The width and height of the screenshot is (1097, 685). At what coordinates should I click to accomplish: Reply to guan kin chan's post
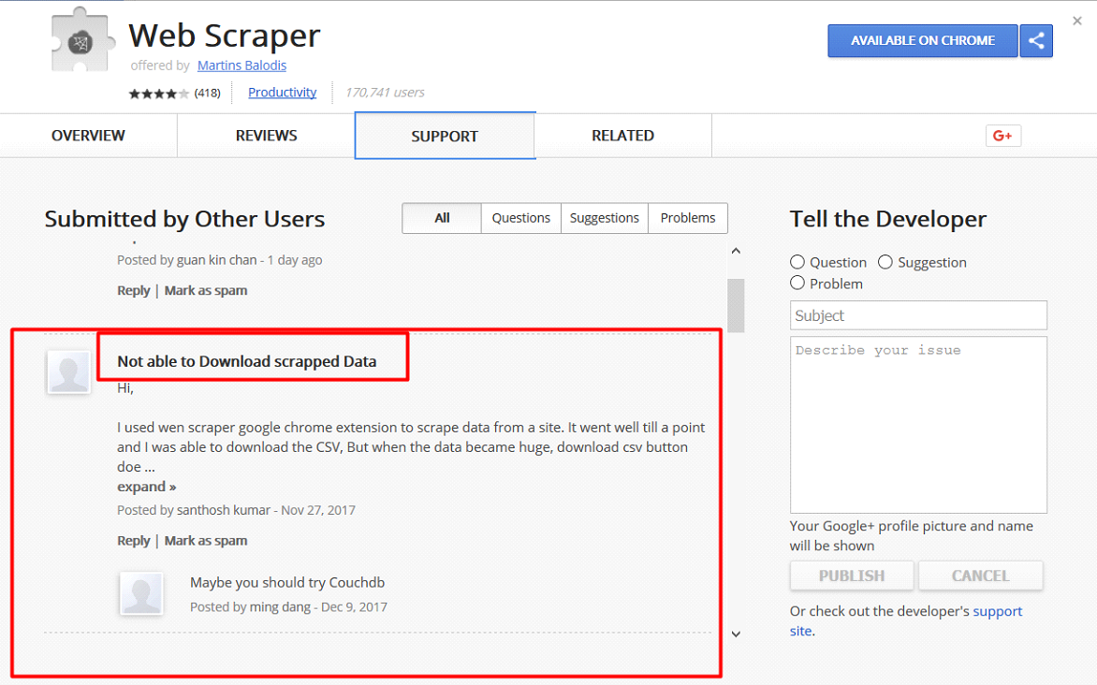[134, 290]
